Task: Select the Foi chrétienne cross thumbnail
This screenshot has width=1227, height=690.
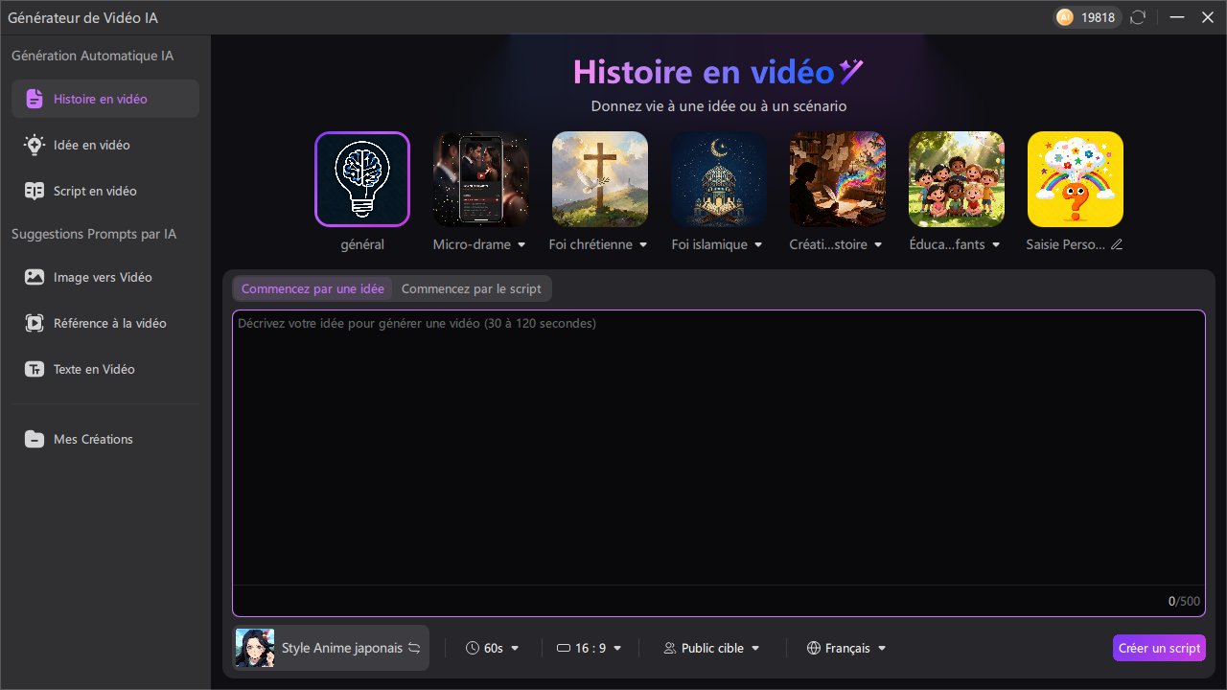Action: point(600,179)
